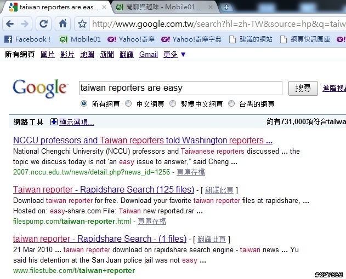Open cached 頁庫存檔 for the nccu.edu.tw result
Viewport: 346px width, 279px height.
click(x=191, y=172)
